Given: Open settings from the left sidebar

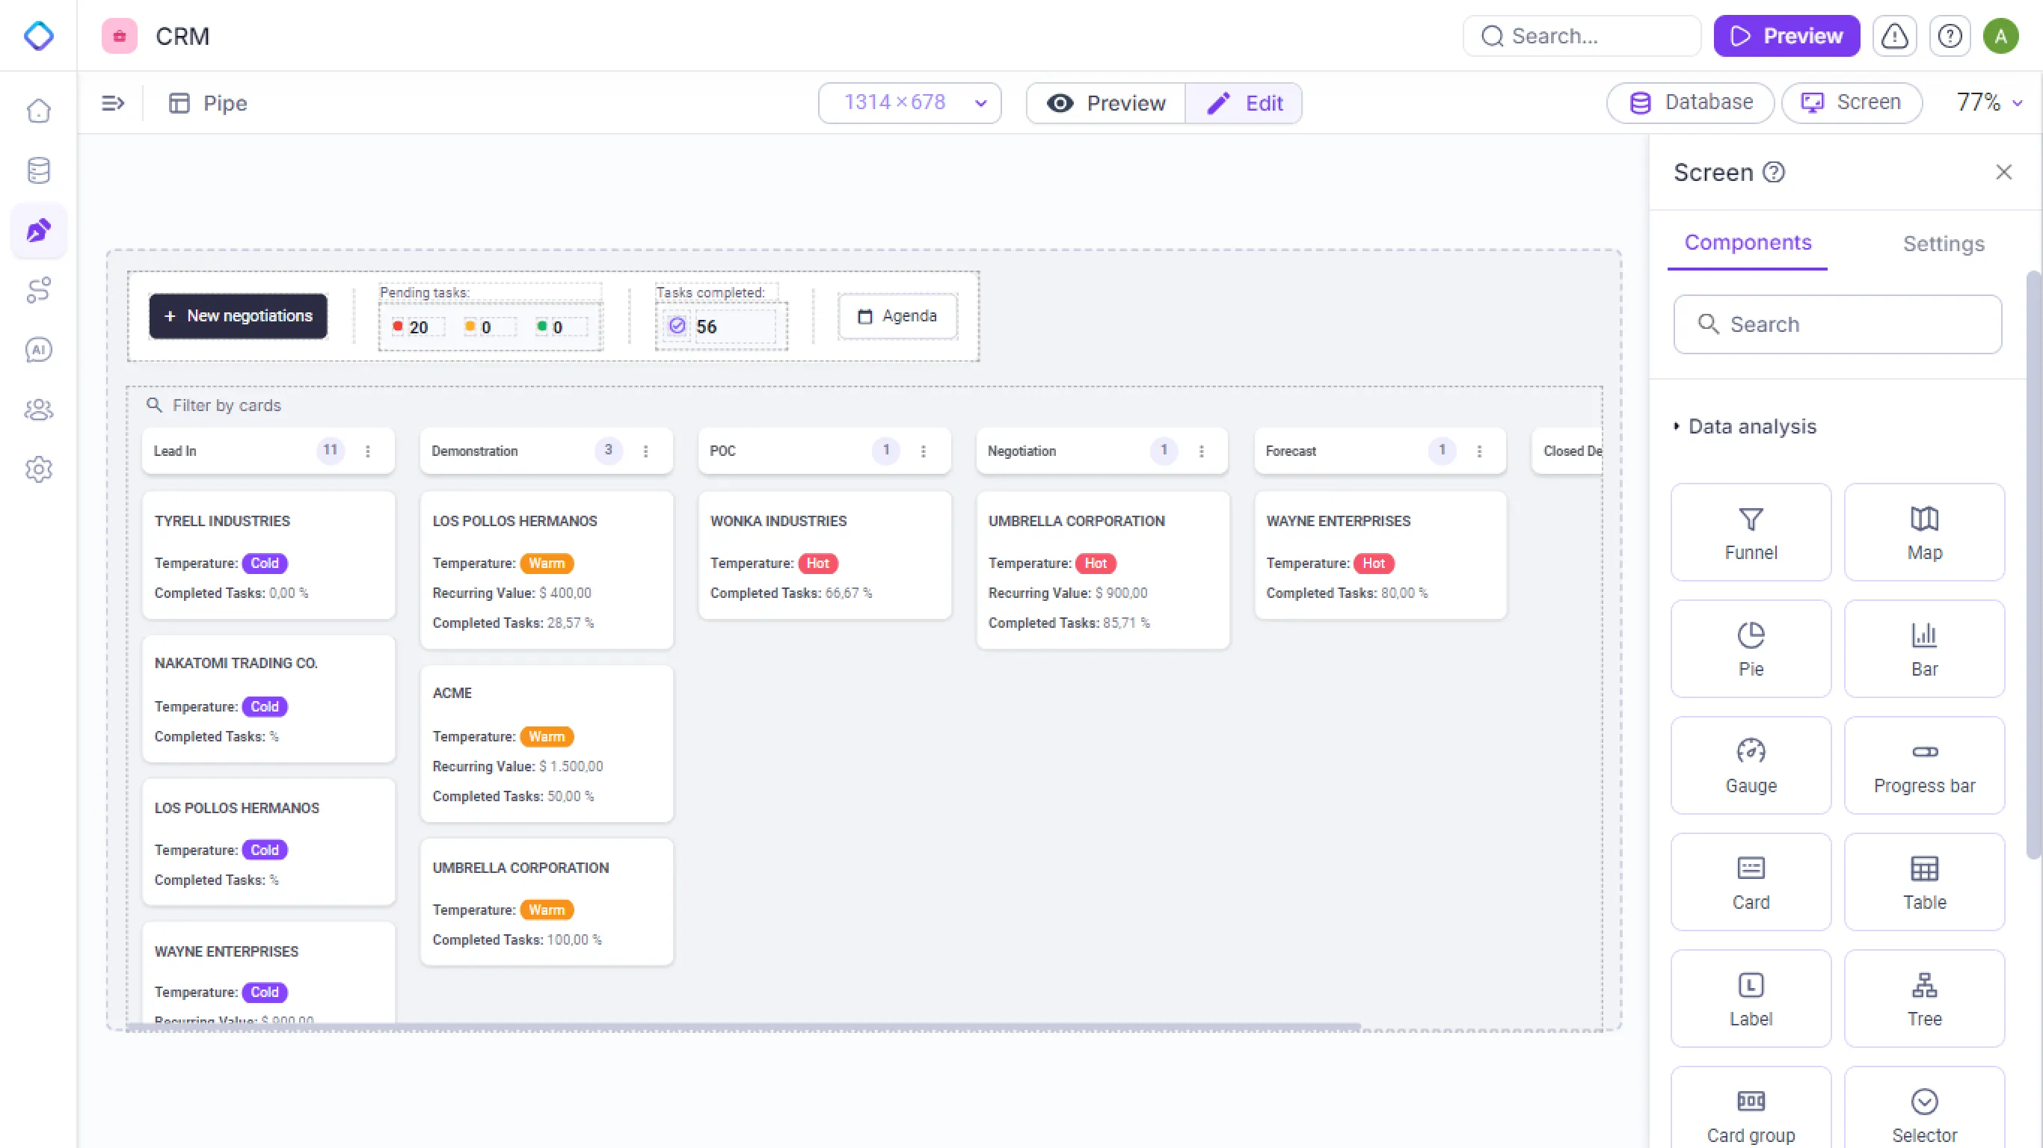Looking at the screenshot, I should coord(38,469).
